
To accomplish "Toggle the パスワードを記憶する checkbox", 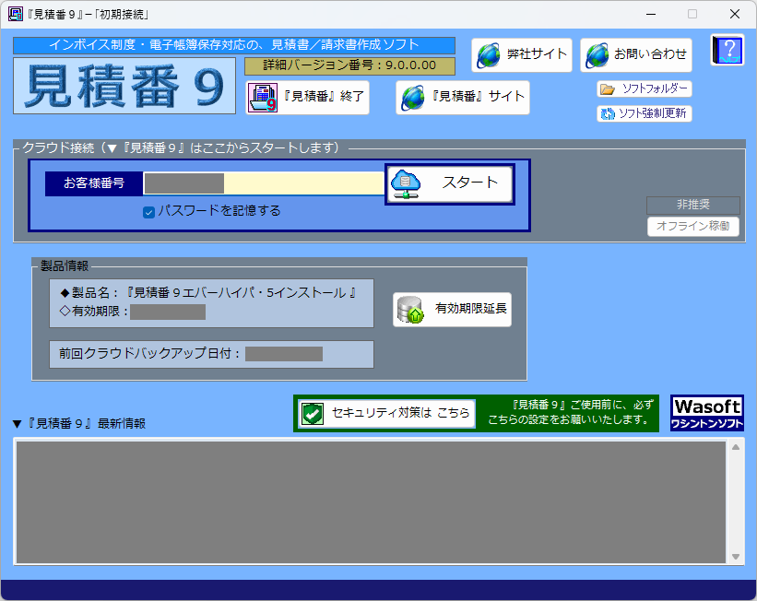I will pyautogui.click(x=148, y=212).
